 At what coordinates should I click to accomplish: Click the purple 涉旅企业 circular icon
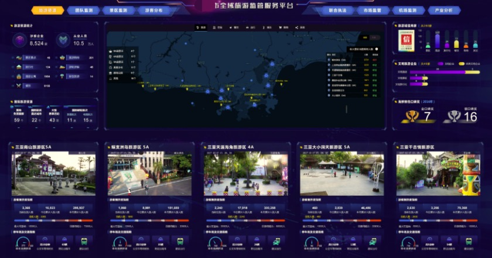click(19, 40)
